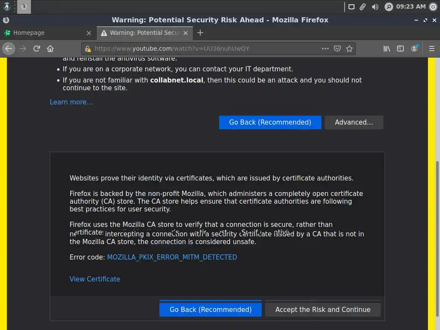Screen dimensions: 440x330
Task: Click Accept the Risk and Continue
Action: pyautogui.click(x=323, y=309)
